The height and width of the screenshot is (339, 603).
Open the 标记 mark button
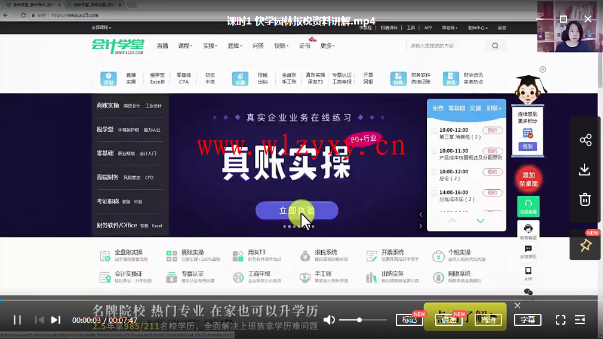tap(409, 320)
